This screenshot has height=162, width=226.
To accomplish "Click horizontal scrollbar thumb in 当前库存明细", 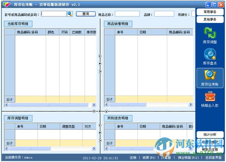I will 49,105.
